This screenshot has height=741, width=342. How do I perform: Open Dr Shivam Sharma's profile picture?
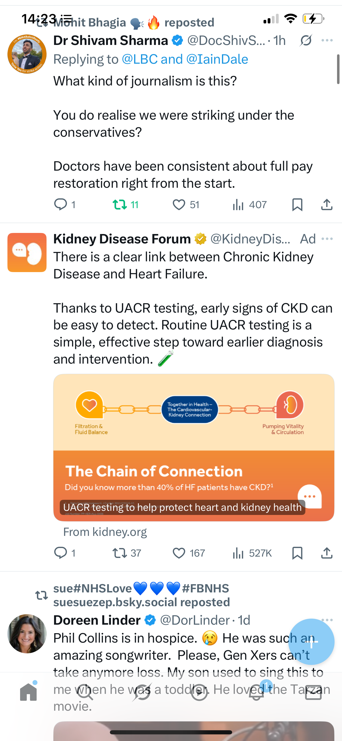click(x=27, y=54)
